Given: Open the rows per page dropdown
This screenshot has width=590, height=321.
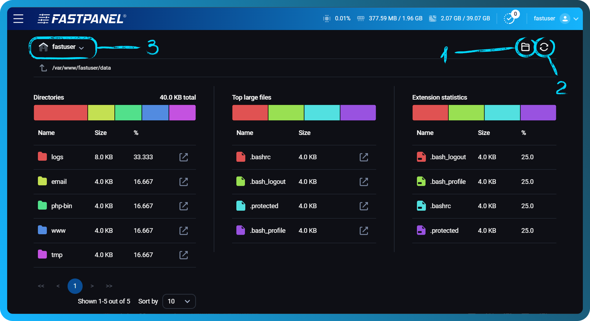Looking at the screenshot, I should (x=179, y=301).
